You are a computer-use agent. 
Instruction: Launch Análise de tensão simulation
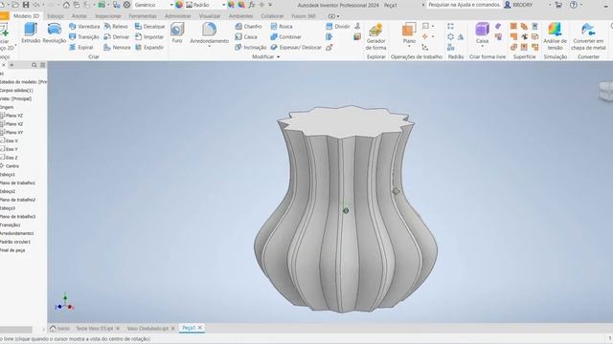[x=555, y=36]
